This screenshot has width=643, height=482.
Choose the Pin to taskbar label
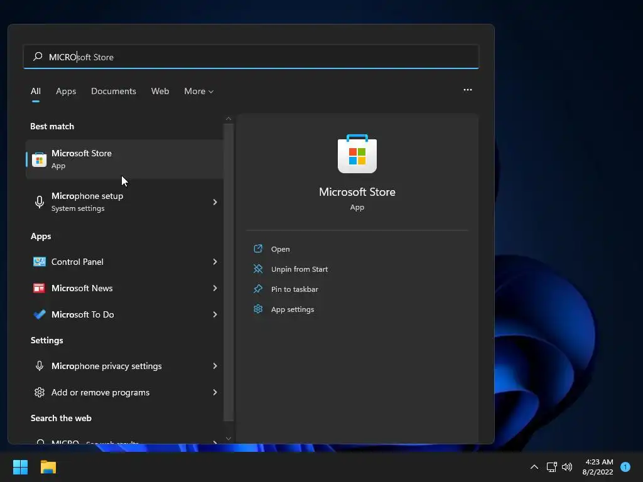point(294,289)
